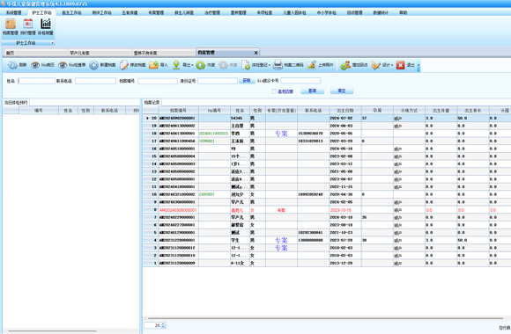This screenshot has height=334, width=511.
Task: Click 上传照片 upload photo icon
Action: 312,65
